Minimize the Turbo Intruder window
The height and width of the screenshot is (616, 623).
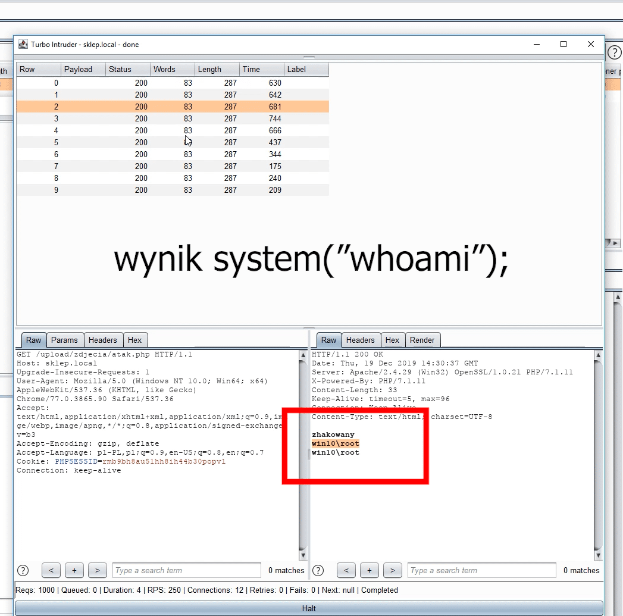pyautogui.click(x=537, y=44)
